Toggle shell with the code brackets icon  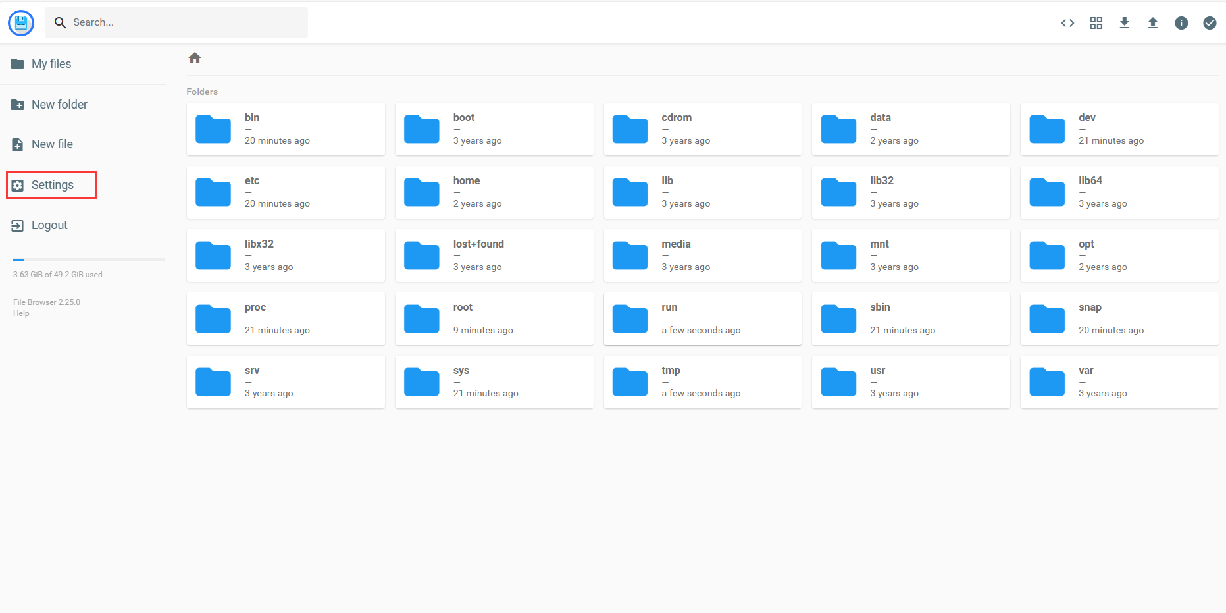point(1067,23)
